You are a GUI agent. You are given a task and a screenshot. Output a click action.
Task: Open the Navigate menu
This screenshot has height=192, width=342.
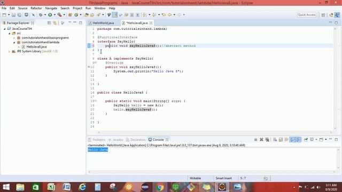[51, 9]
